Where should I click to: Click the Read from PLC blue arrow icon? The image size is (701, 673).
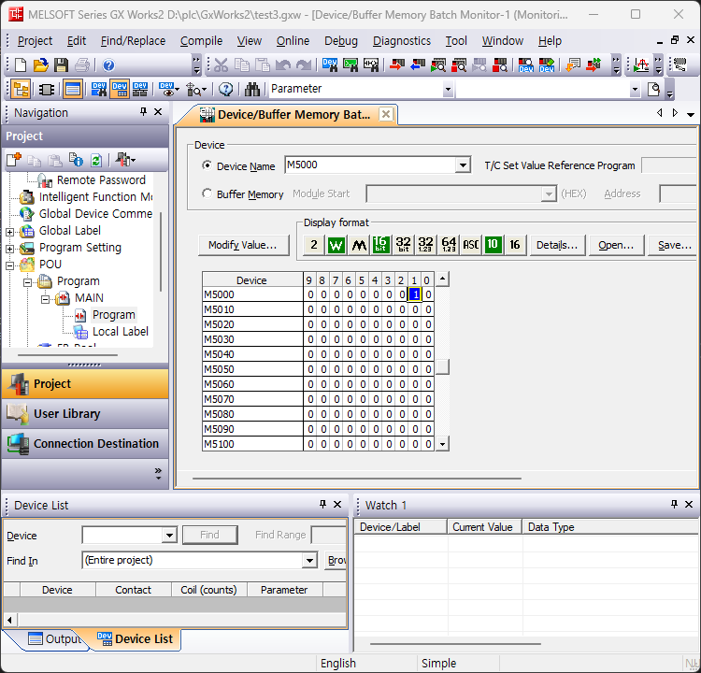tap(418, 65)
